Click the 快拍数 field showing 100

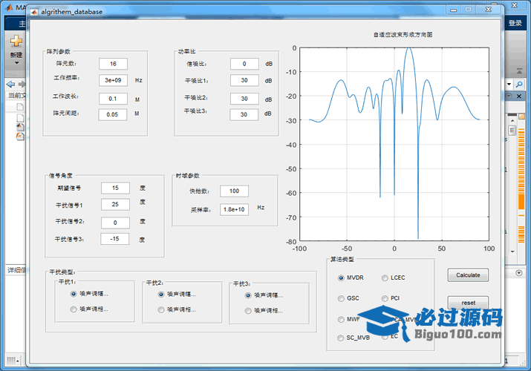tap(235, 191)
